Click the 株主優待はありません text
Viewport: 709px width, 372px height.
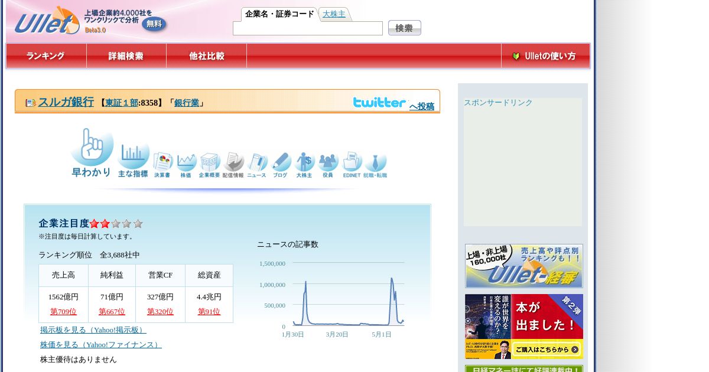point(79,360)
